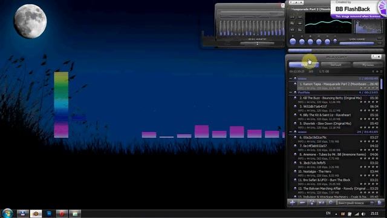The image size is (387, 218).
Task: Click the bullet icon beside Anemone - Tubes track
Action: (295, 154)
